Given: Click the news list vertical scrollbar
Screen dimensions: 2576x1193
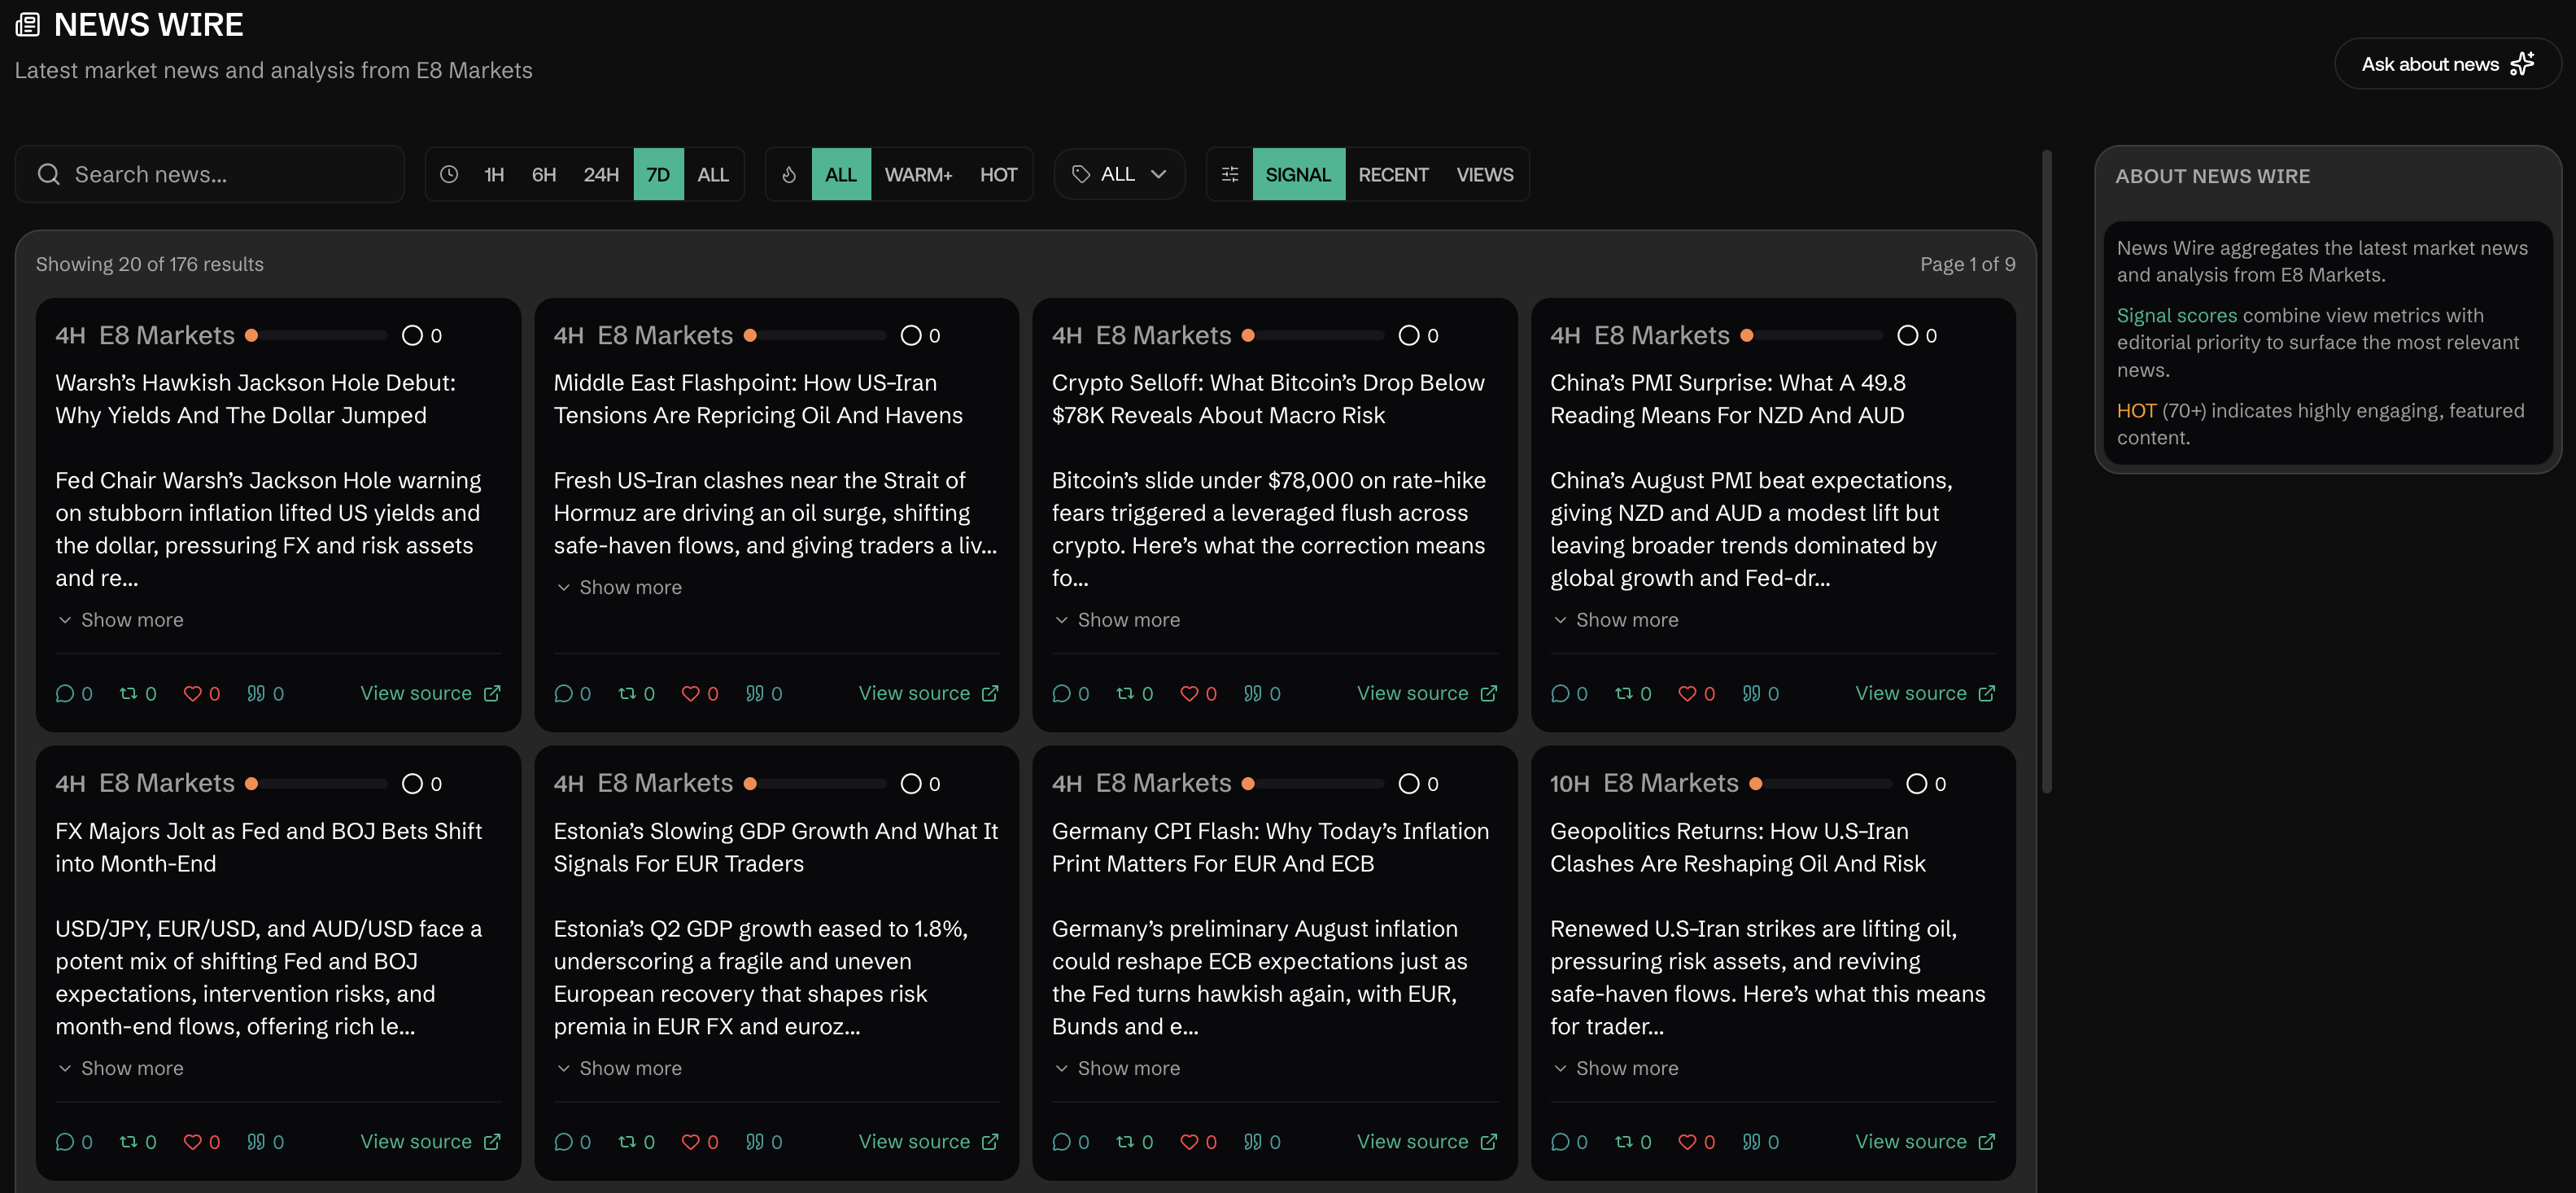Looking at the screenshot, I should pyautogui.click(x=2046, y=470).
